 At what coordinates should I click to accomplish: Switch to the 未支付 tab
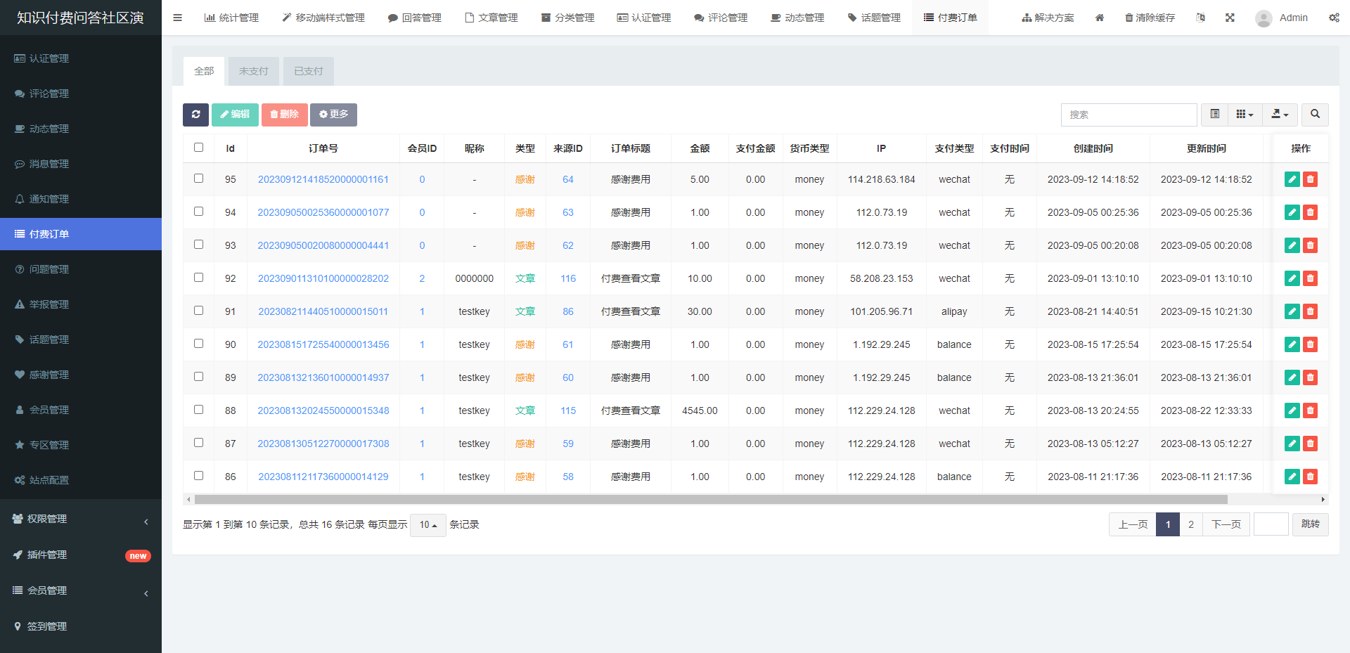click(253, 71)
